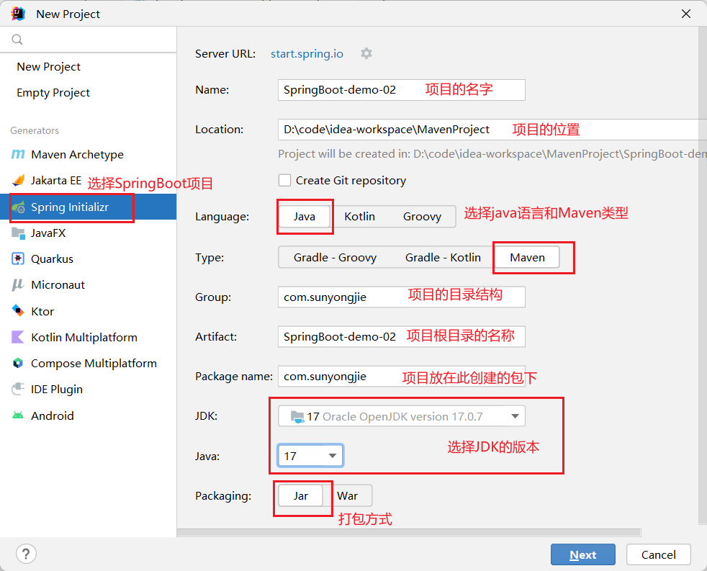707x571 pixels.
Task: Select Groovy as the language
Action: click(x=422, y=217)
